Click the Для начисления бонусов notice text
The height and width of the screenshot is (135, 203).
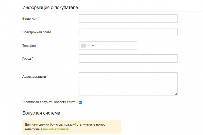pyautogui.click(x=65, y=127)
